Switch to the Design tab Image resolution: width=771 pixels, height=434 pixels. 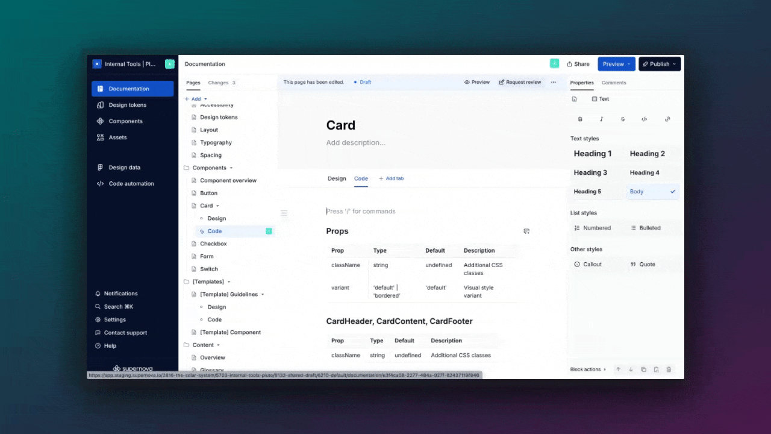337,178
